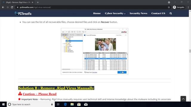Viewport: 191px width, 107px height.
Task: Select the highlighted row in the file list
Action: [105, 59]
